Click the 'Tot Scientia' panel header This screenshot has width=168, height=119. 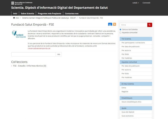click(136, 39)
